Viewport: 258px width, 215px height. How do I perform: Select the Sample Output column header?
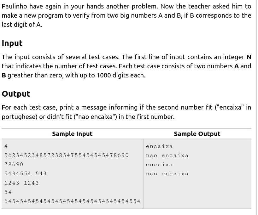(197, 134)
